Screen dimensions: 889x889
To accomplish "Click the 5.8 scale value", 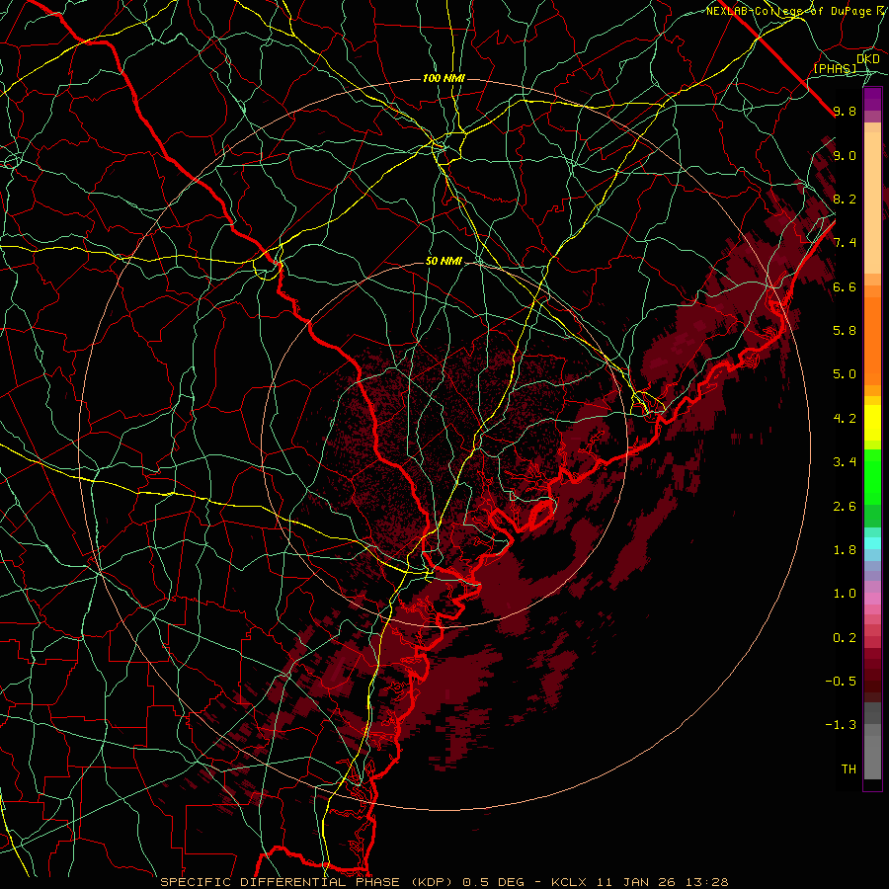I will pos(845,331).
